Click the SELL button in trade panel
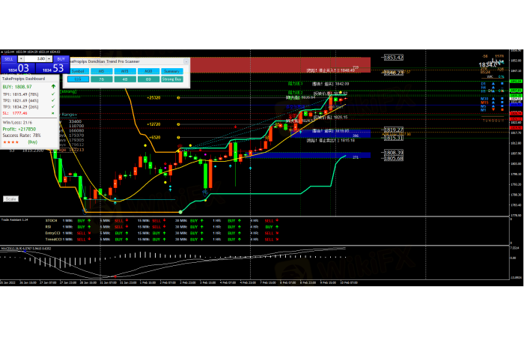Image resolution: width=524 pixels, height=337 pixels. point(9,58)
